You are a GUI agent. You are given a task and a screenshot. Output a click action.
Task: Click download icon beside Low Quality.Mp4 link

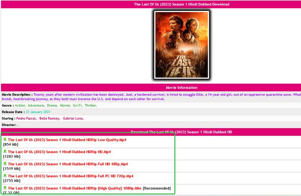(x=5, y=139)
